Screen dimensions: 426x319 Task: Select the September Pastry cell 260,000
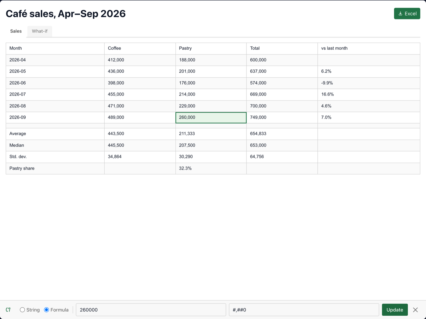pos(211,117)
